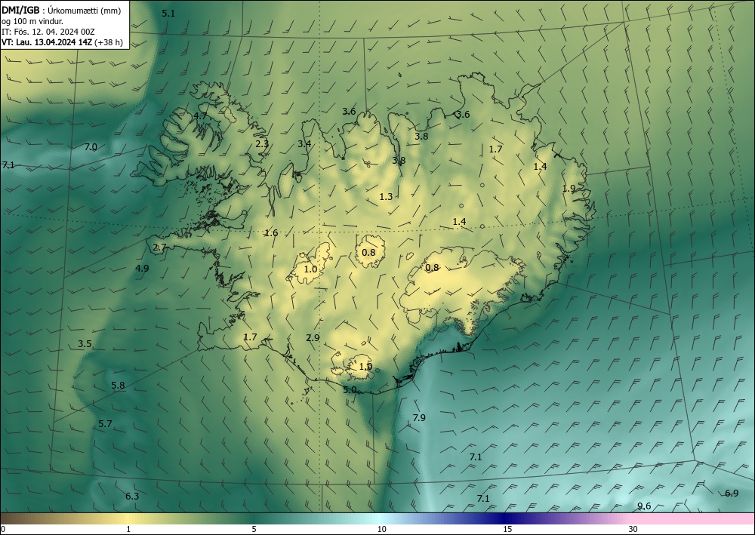Viewport: 755px width, 535px height.
Task: Click the 1.9 value on the east coast
Action: point(569,189)
